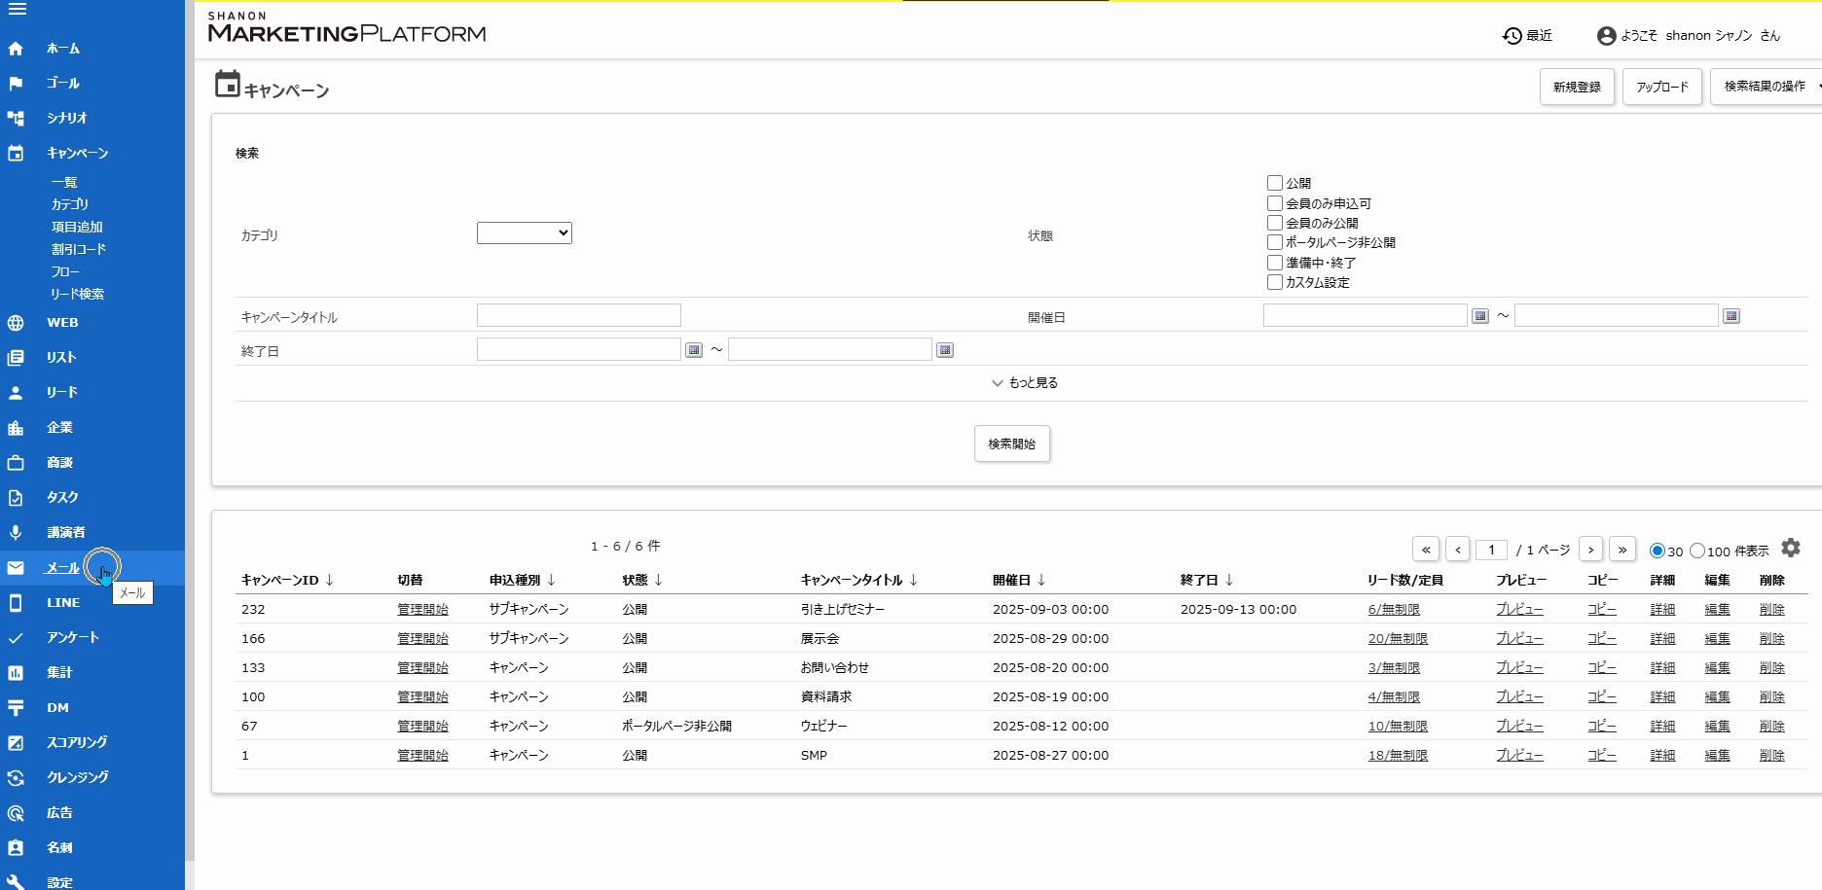Click the WEB globe icon
The height and width of the screenshot is (890, 1822).
coord(16,323)
